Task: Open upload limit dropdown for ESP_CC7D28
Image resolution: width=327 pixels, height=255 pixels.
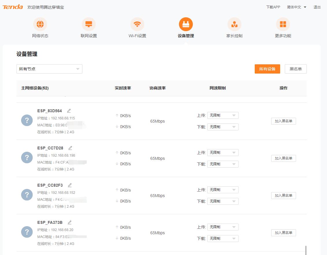Action: (x=223, y=153)
